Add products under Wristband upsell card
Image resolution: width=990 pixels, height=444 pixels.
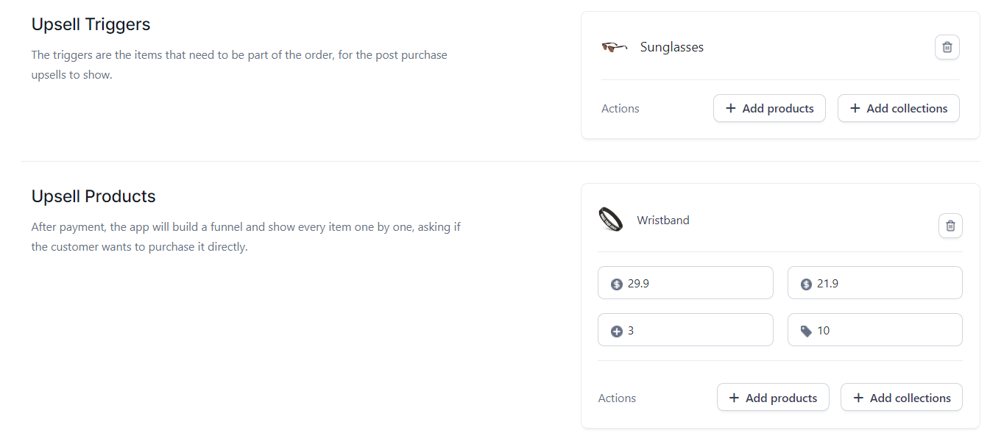773,398
